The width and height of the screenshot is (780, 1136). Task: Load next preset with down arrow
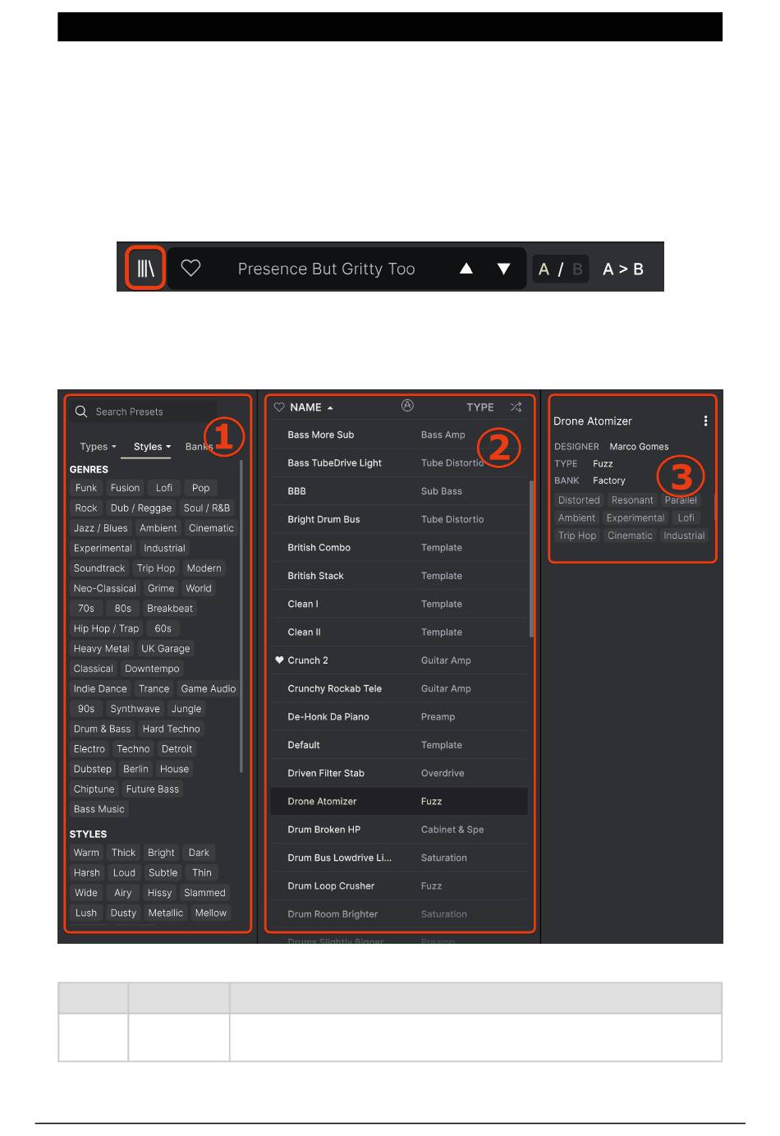(x=503, y=269)
